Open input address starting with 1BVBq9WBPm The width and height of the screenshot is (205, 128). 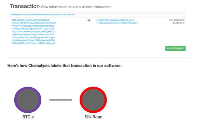coord(33,43)
